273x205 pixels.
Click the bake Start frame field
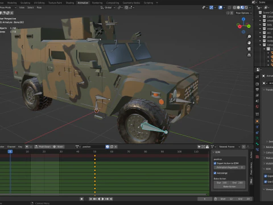[x=222, y=183]
